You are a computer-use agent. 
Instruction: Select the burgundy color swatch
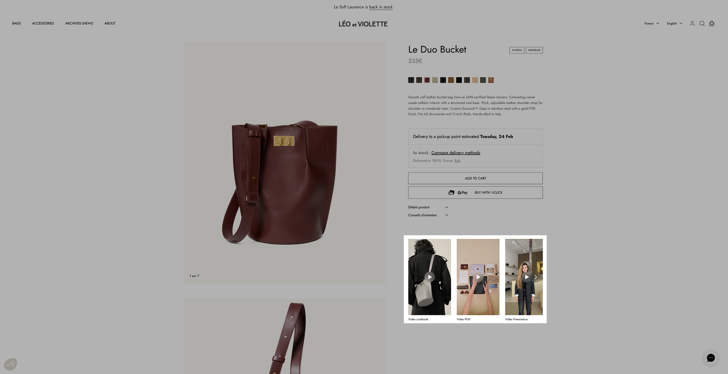(427, 80)
